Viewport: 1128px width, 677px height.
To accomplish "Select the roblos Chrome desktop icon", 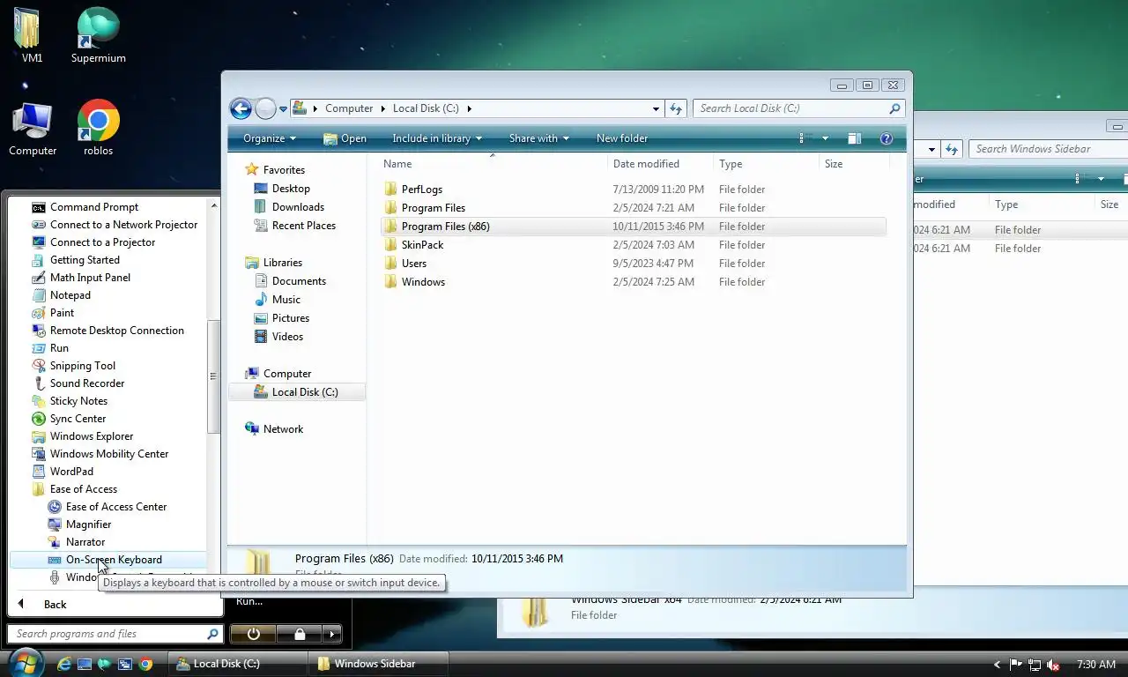I will (98, 128).
